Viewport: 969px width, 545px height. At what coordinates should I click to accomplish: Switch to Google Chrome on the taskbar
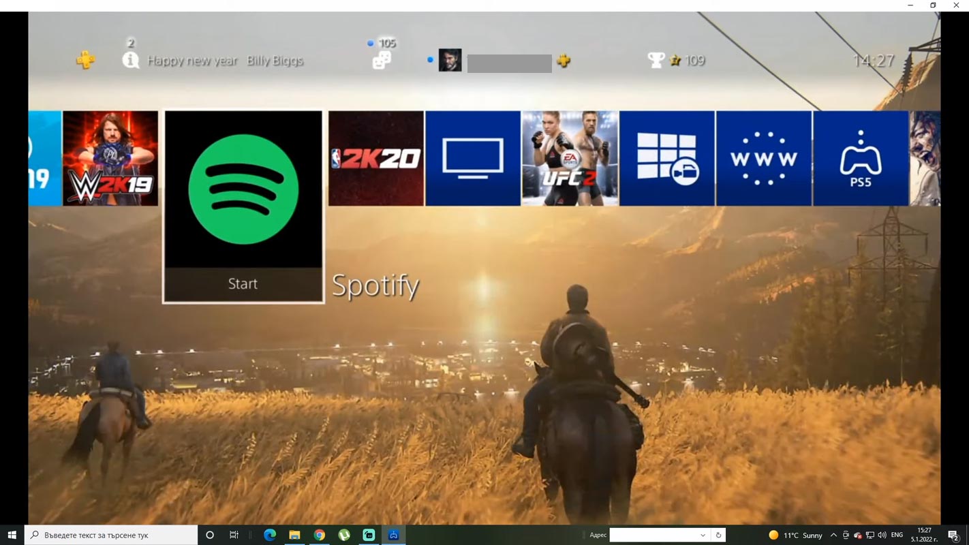click(319, 535)
